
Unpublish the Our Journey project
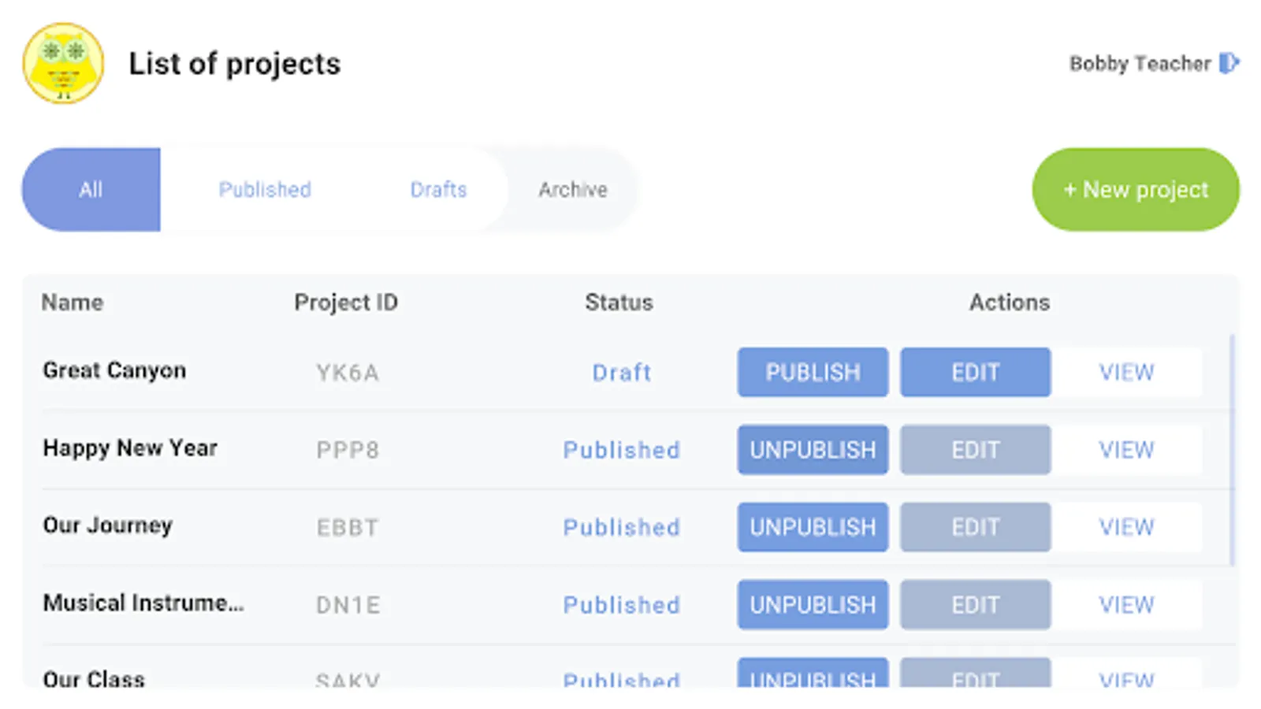point(813,527)
